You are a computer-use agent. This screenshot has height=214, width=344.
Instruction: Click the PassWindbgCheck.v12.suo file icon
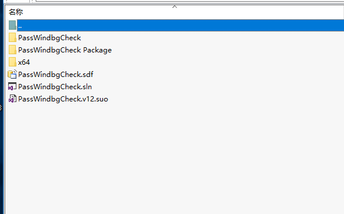point(12,99)
